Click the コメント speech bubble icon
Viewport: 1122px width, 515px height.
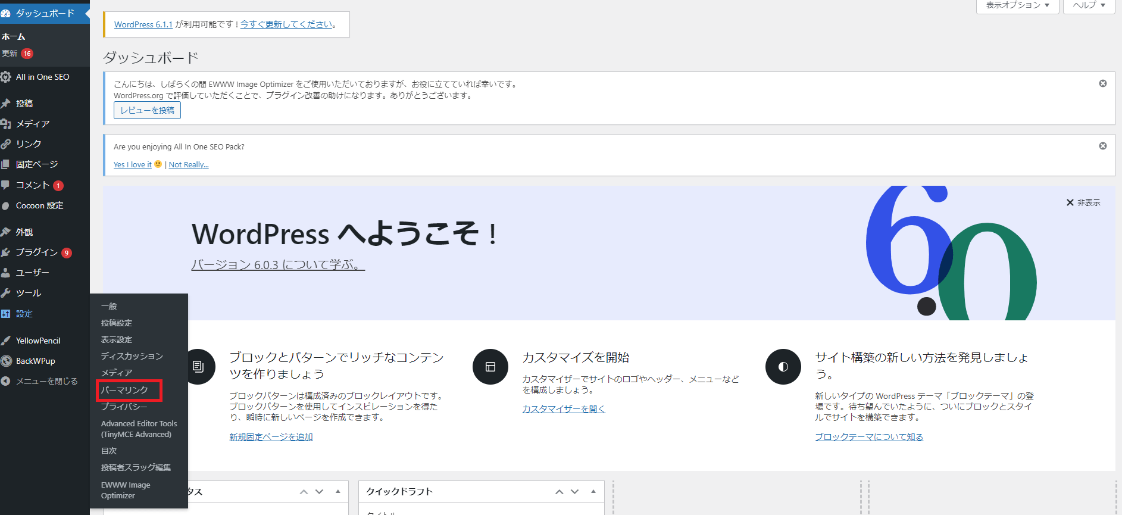point(6,185)
